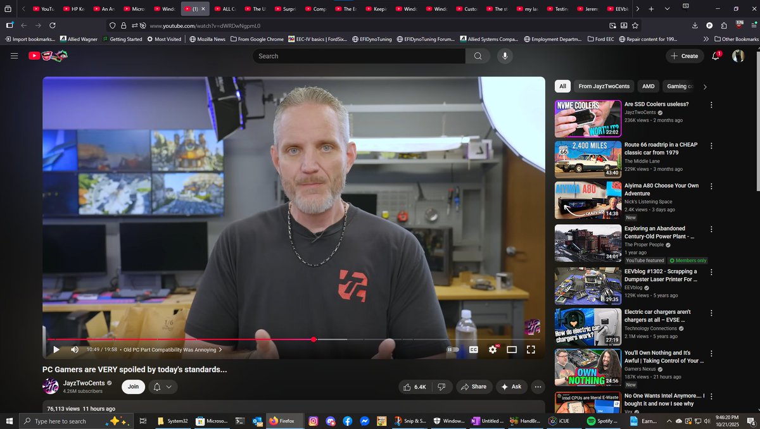Toggle the autoplay switch
760x429 pixels.
pyautogui.click(x=453, y=349)
